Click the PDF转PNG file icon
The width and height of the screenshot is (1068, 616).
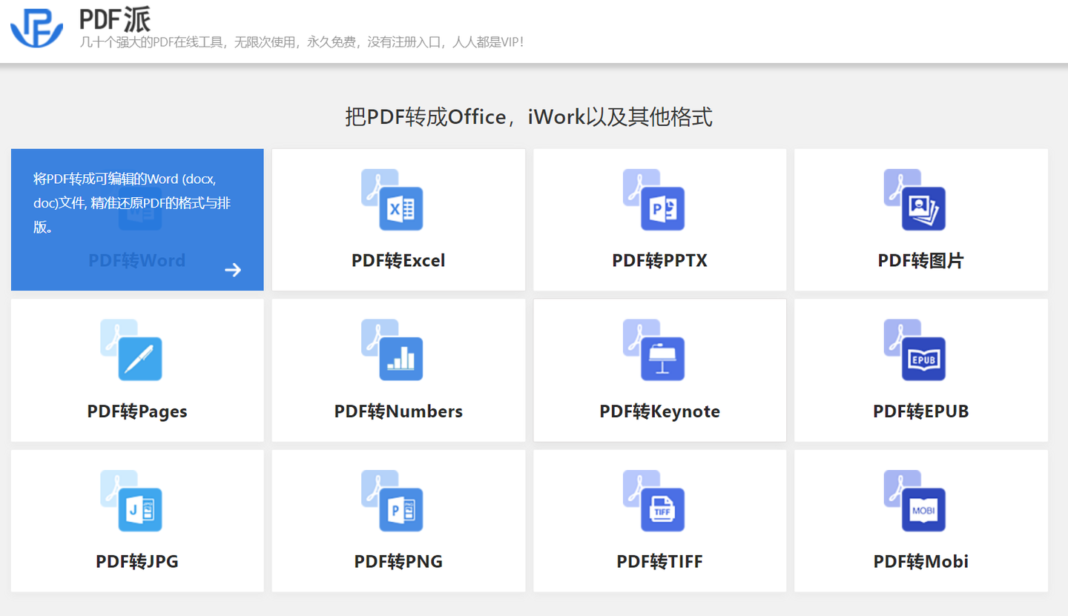tap(392, 500)
